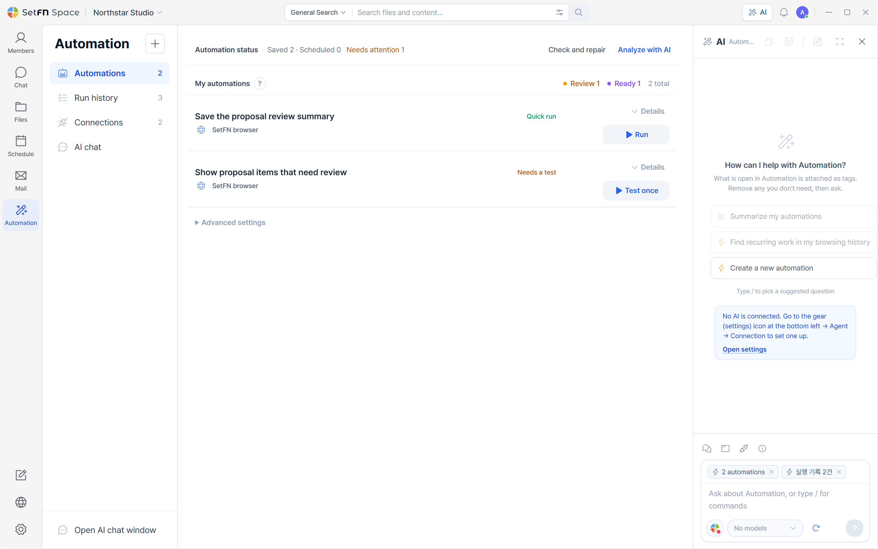Open Run history
878x549 pixels.
pyautogui.click(x=110, y=98)
